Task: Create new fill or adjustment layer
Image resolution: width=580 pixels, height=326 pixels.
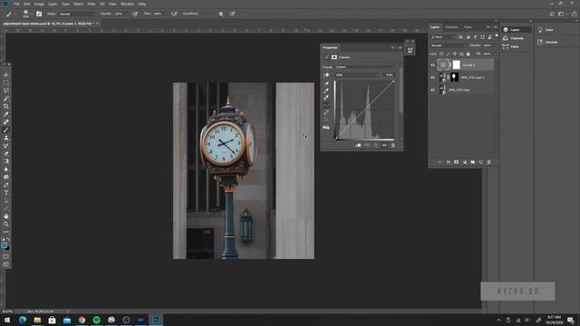Action: pos(465,162)
